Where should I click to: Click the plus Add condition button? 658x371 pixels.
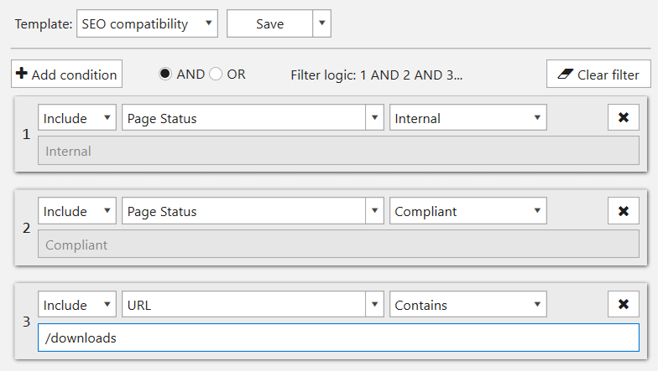[x=67, y=74]
